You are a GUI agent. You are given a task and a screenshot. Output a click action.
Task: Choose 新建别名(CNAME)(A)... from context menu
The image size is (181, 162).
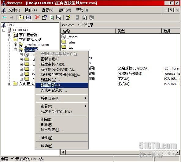coord(62,70)
